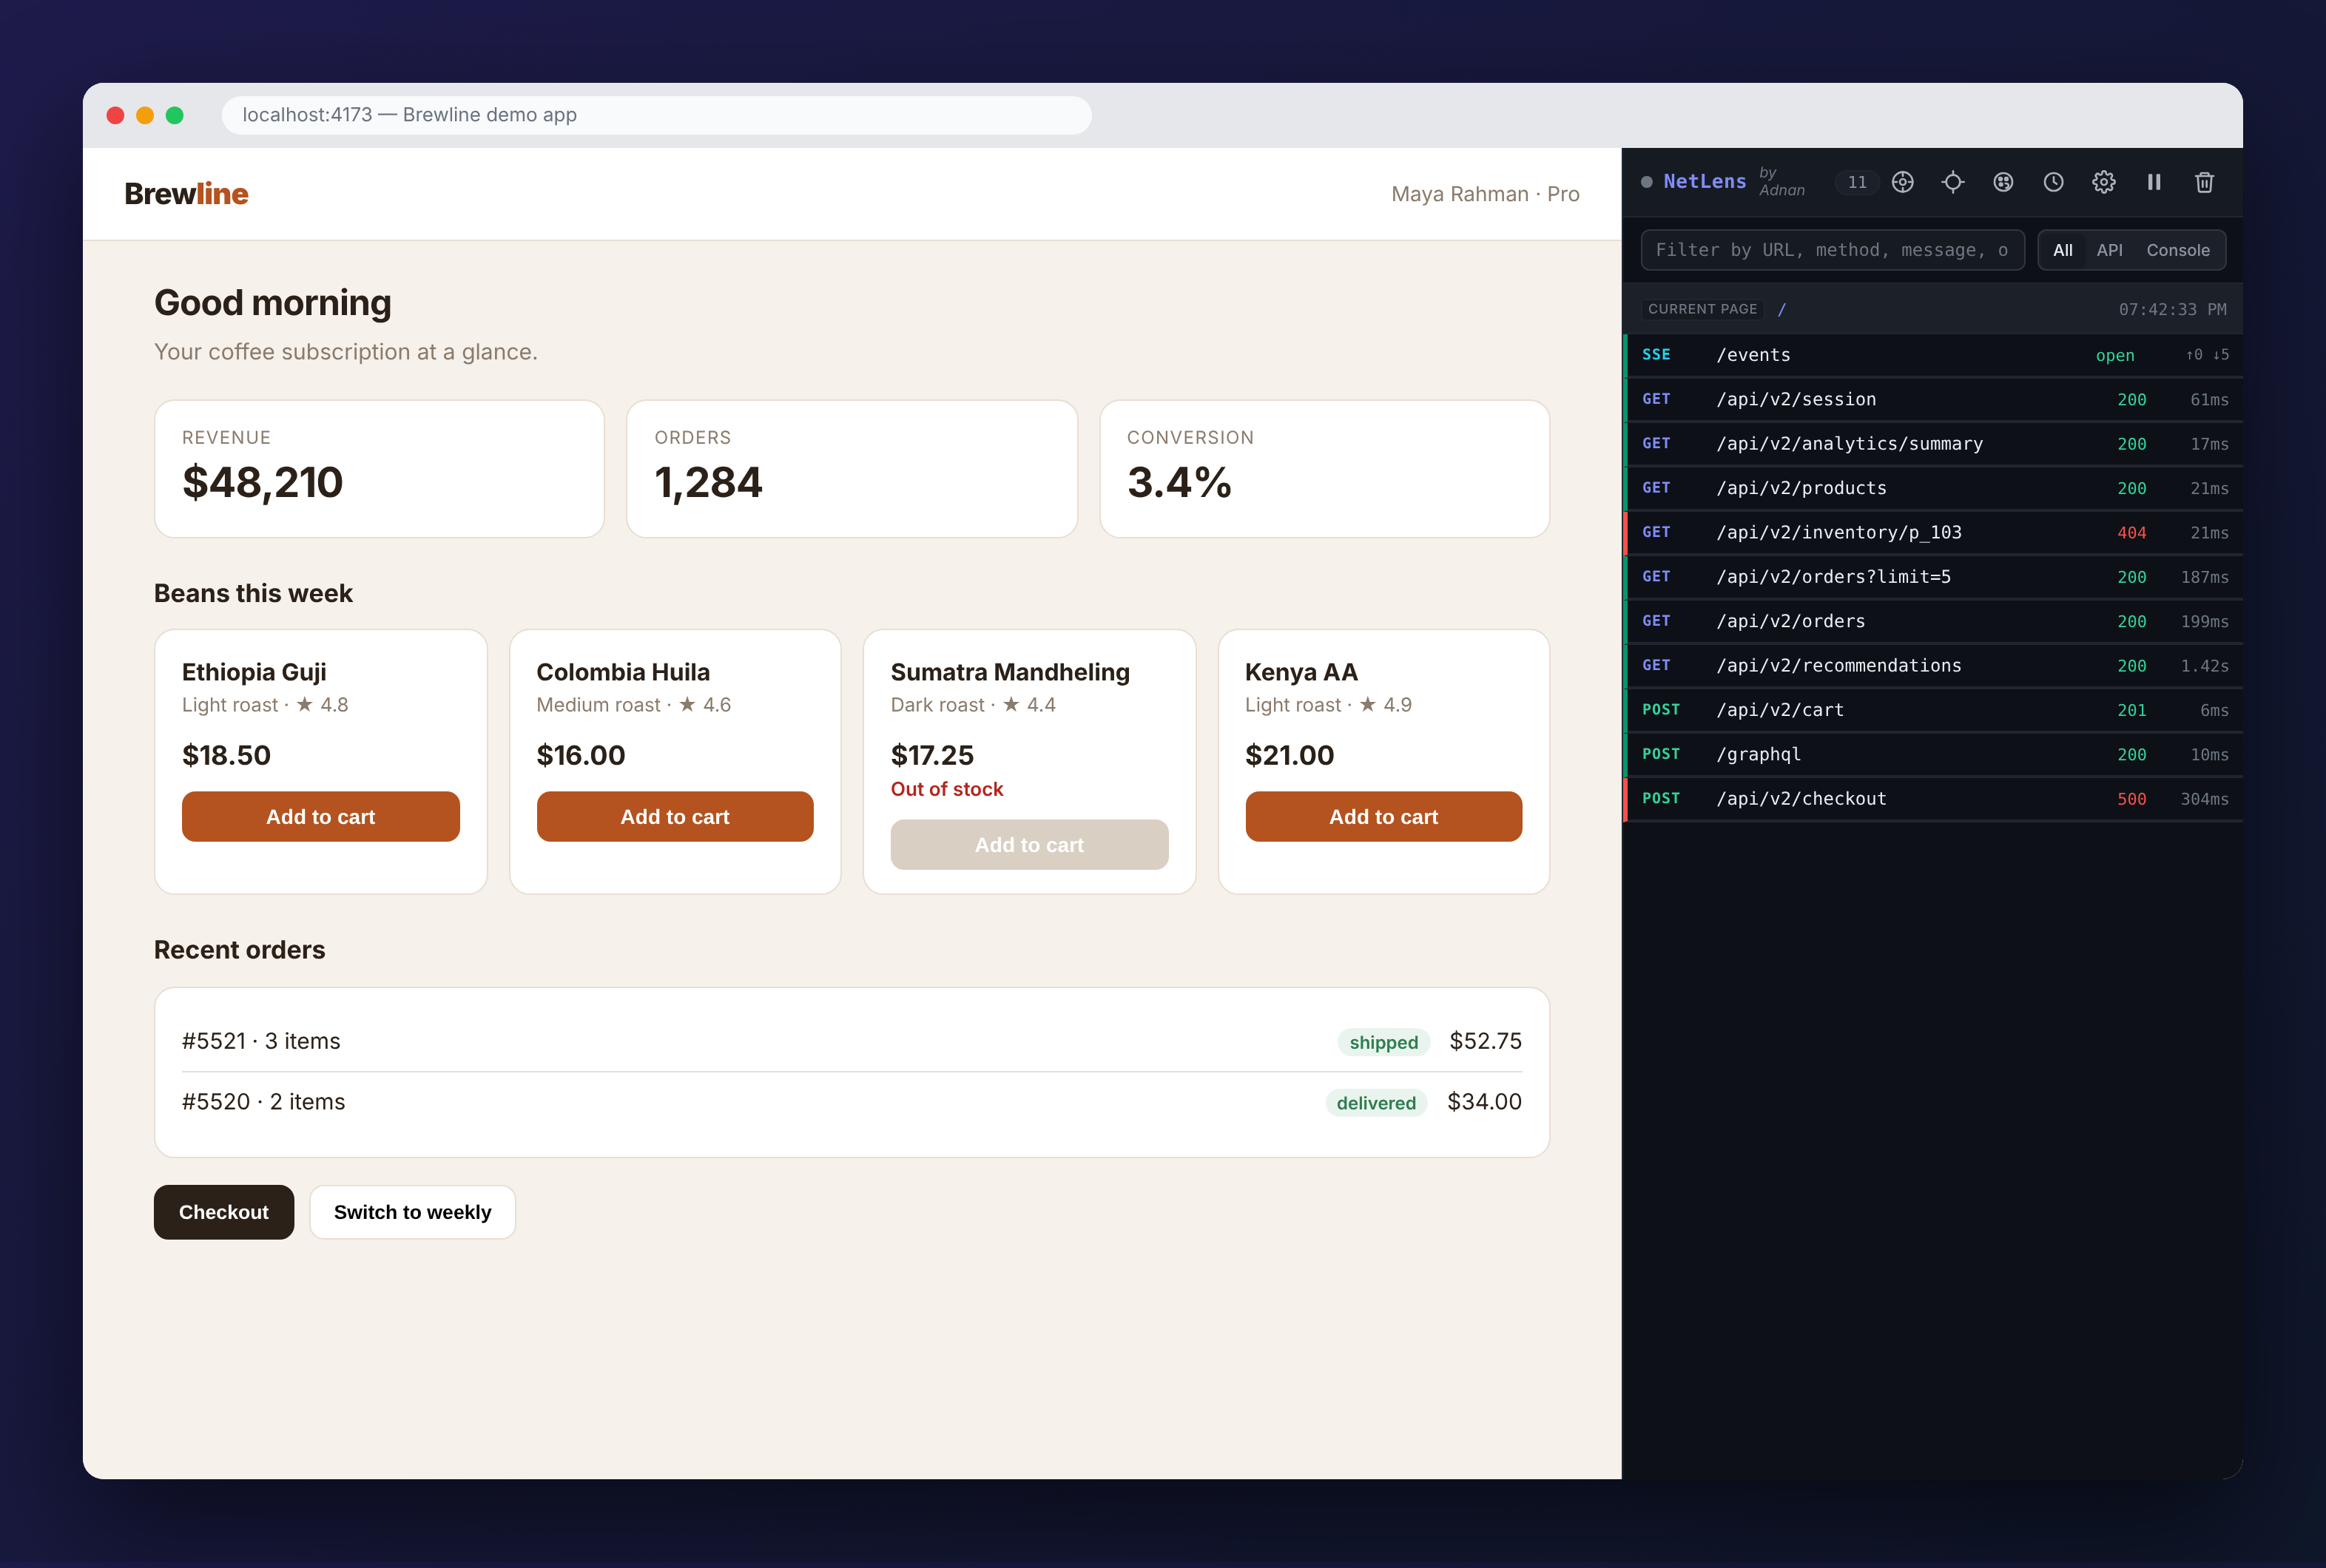
Task: Clear logs with the trash icon
Action: pos(2204,182)
